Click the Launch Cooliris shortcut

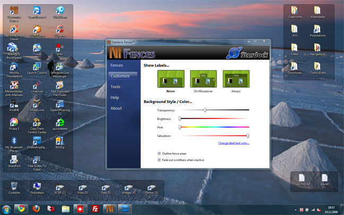(37, 68)
